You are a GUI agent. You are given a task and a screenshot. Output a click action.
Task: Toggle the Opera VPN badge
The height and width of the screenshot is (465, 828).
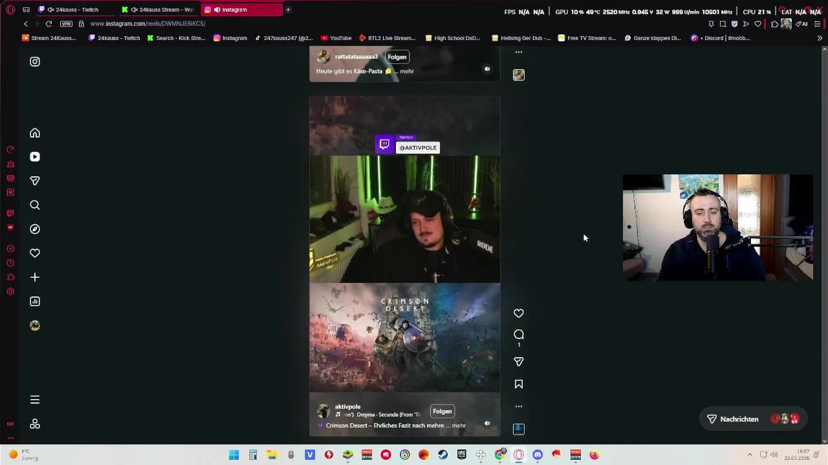click(66, 24)
